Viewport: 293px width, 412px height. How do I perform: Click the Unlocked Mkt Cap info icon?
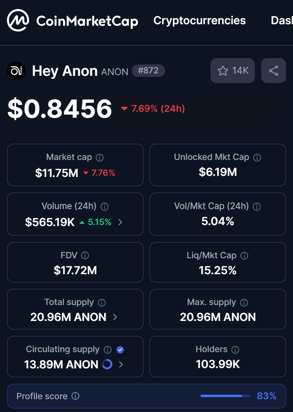257,158
